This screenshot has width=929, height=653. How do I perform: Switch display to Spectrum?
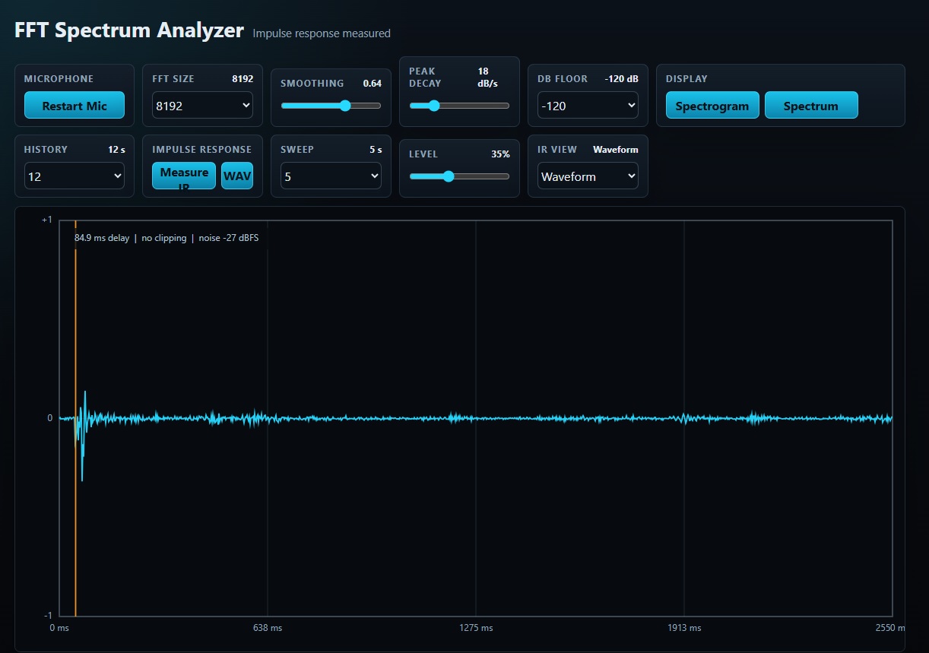click(x=811, y=105)
